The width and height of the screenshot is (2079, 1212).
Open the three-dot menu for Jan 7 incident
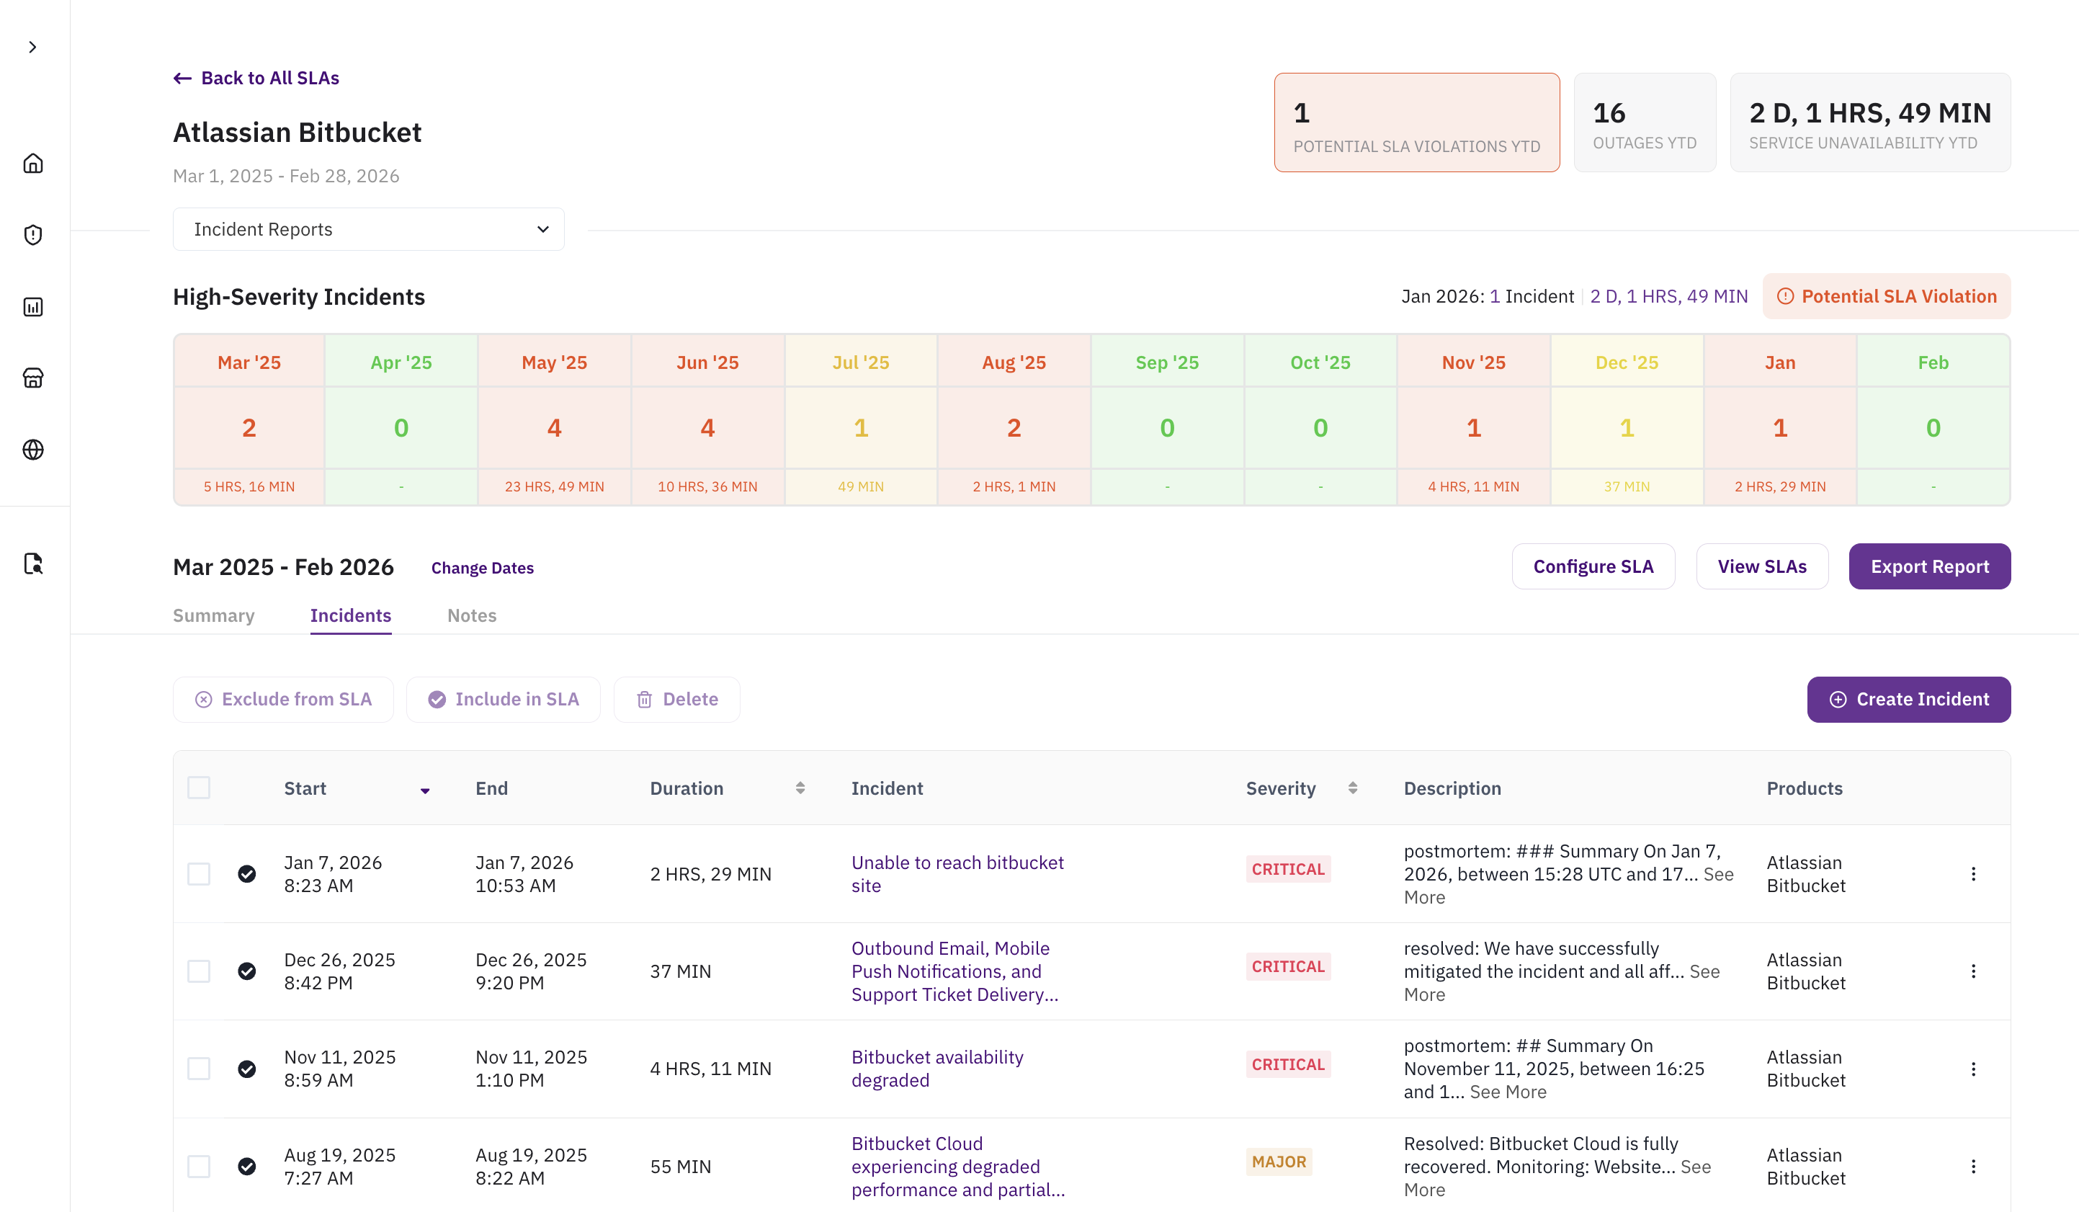pyautogui.click(x=1972, y=874)
